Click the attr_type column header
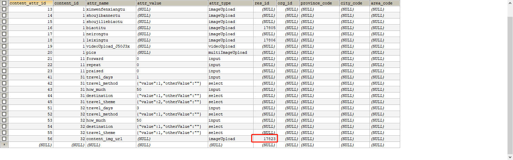The width and height of the screenshot is (513, 160). (x=231, y=3)
